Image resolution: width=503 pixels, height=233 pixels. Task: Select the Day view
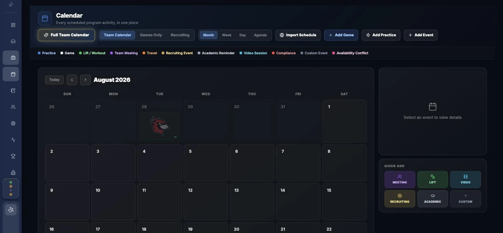click(243, 35)
